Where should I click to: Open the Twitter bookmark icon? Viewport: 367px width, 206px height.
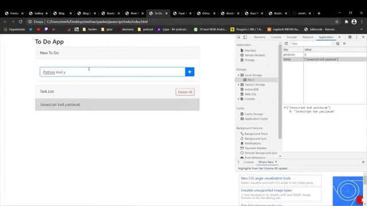[x=30, y=29]
